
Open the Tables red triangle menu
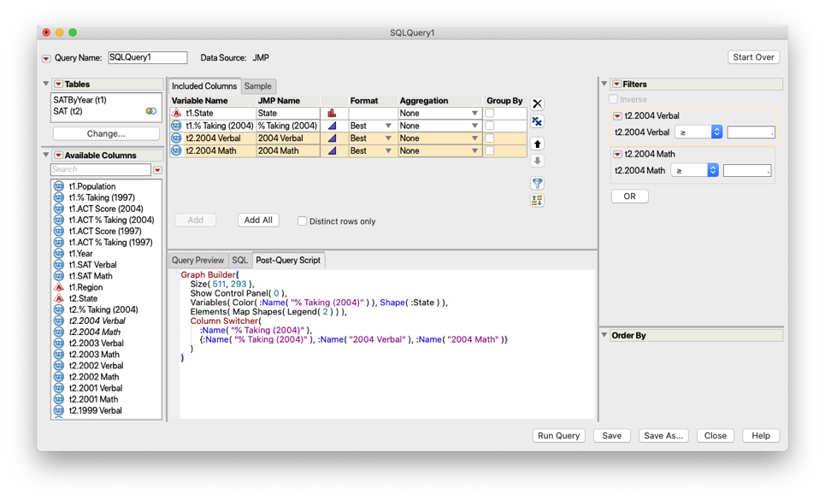point(58,84)
